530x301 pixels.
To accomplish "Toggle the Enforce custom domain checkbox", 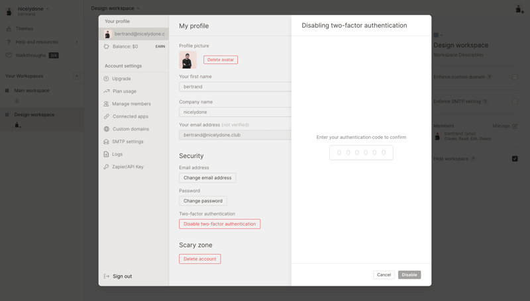I will coord(515,77).
